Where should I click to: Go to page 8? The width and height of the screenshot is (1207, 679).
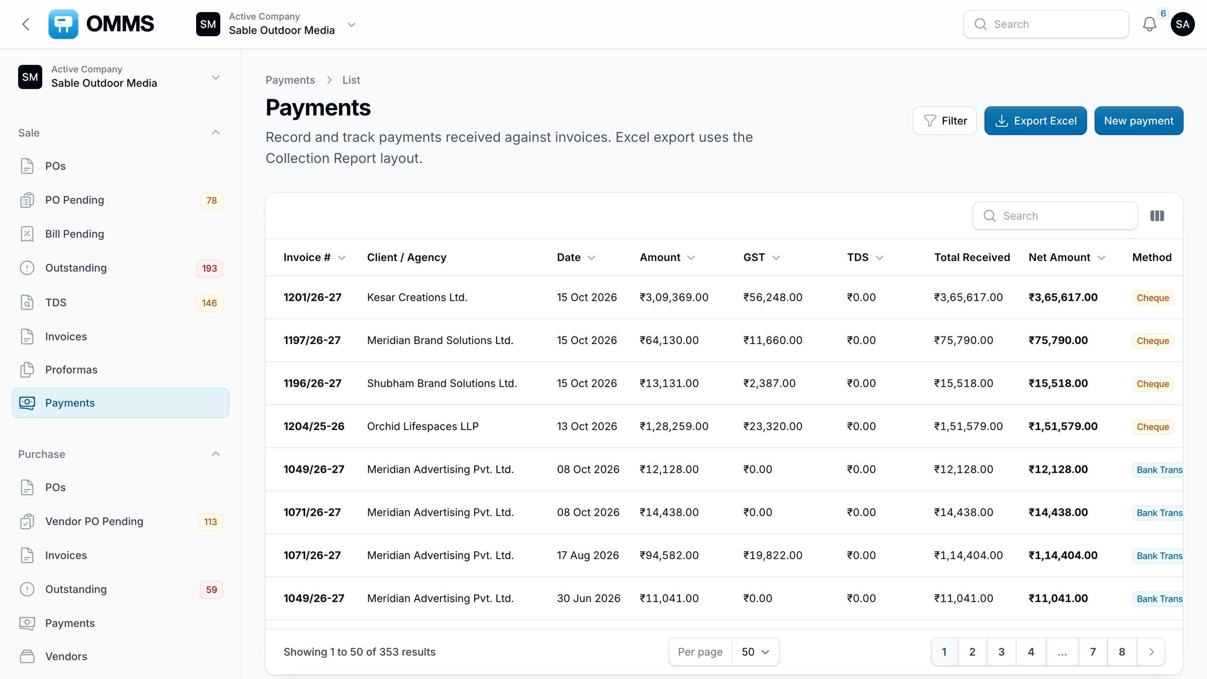pyautogui.click(x=1122, y=652)
